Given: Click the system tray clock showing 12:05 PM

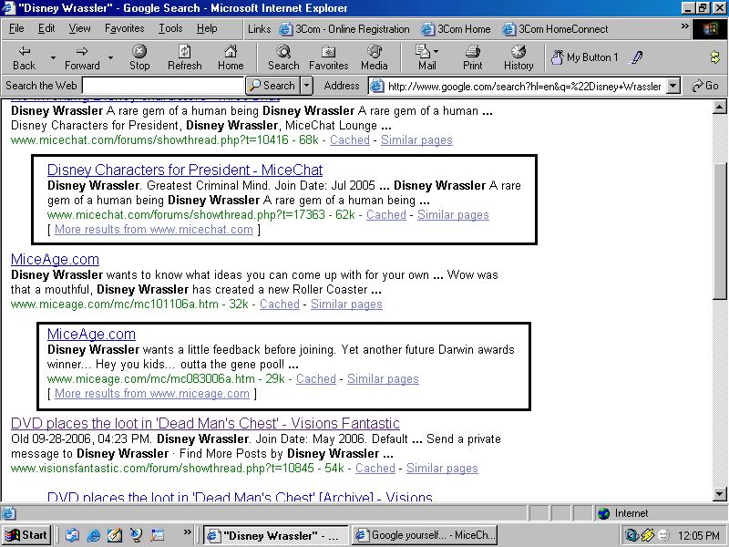Looking at the screenshot, I should pyautogui.click(x=698, y=535).
